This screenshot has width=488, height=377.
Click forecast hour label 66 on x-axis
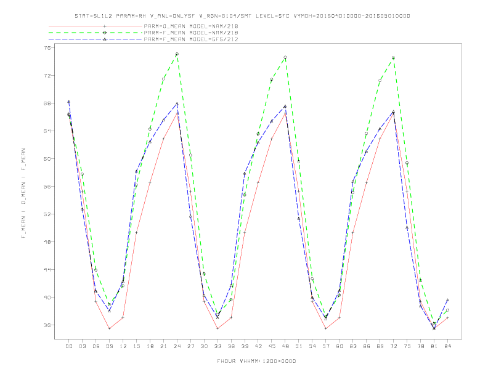point(367,346)
